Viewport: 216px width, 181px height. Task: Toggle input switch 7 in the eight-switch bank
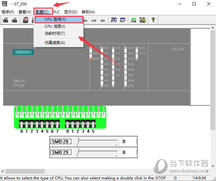[57, 124]
